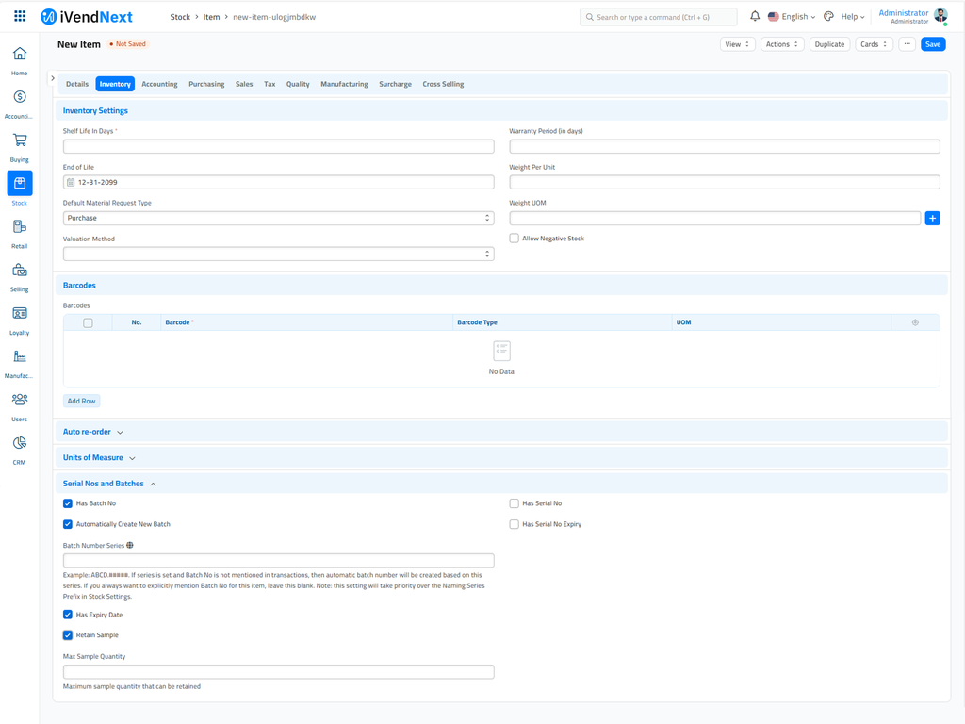Viewport: 965px width, 724px height.
Task: Check the Has Serial No checkbox
Action: coord(515,503)
